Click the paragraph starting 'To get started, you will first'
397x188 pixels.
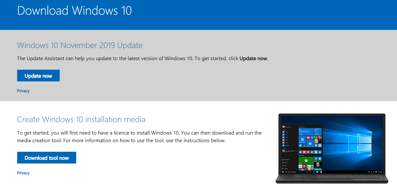click(139, 137)
